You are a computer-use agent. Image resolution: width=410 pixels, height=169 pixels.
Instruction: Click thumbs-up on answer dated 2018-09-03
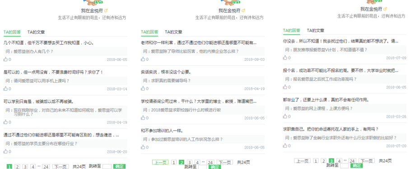click(x=143, y=59)
